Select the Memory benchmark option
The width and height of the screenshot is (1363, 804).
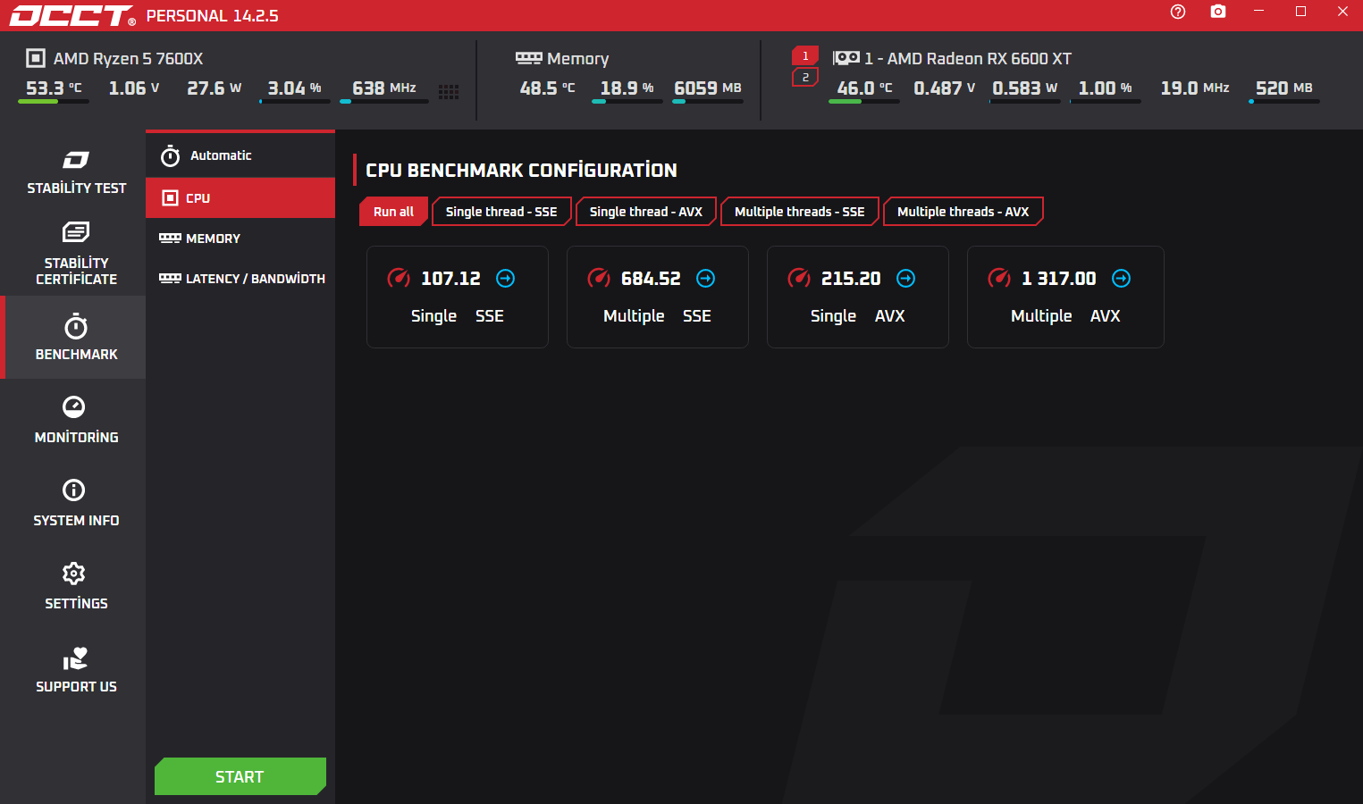[x=240, y=239]
